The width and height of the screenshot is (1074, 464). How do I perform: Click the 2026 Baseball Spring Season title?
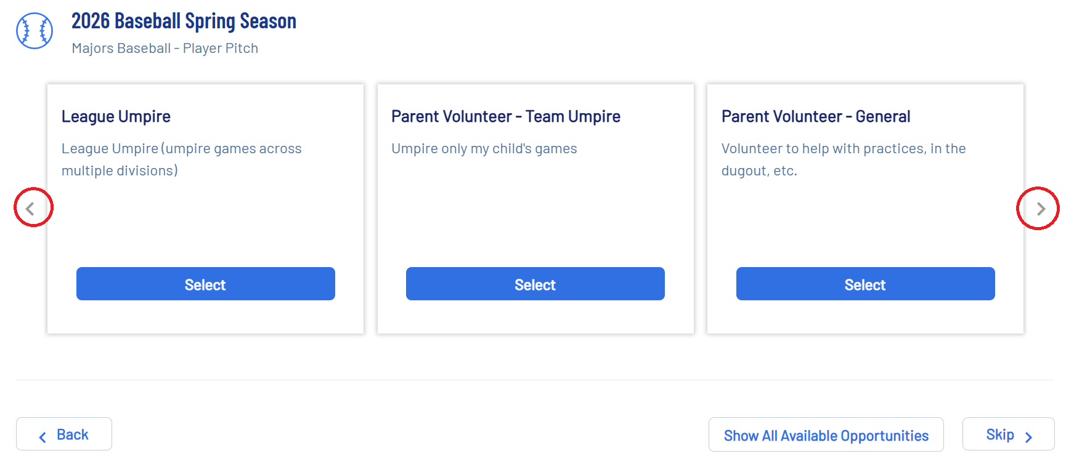pyautogui.click(x=184, y=21)
